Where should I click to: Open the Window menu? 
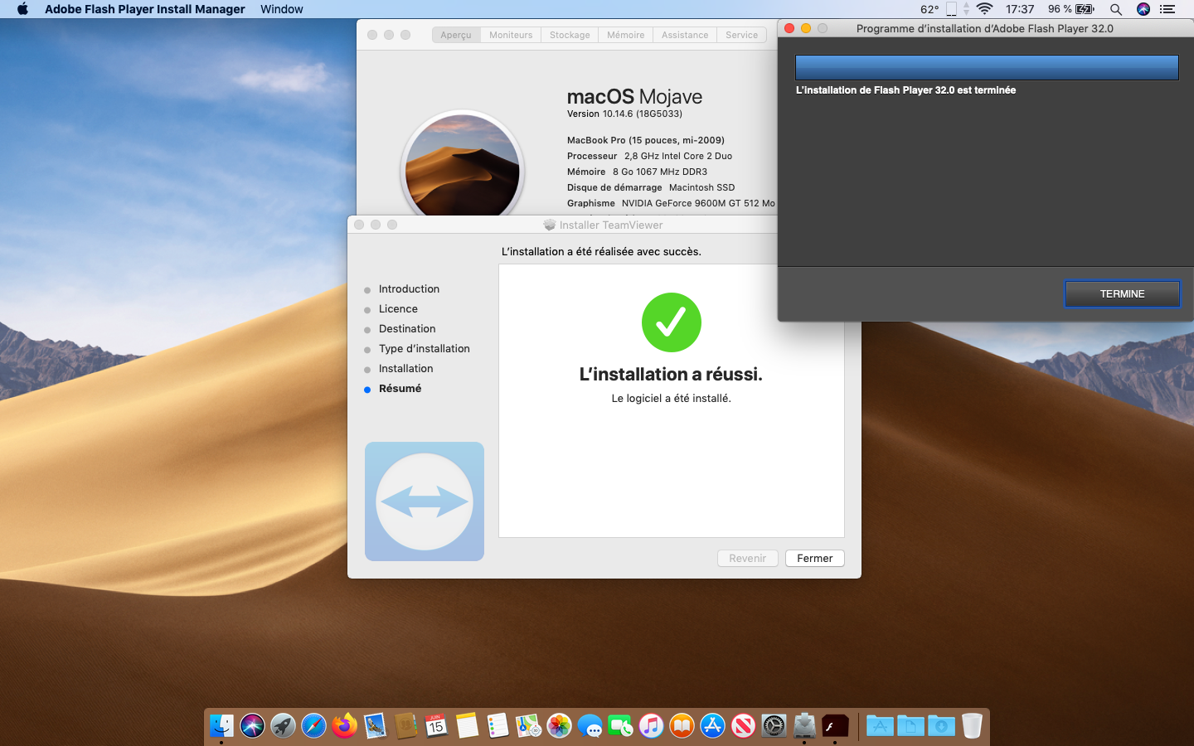tap(282, 9)
